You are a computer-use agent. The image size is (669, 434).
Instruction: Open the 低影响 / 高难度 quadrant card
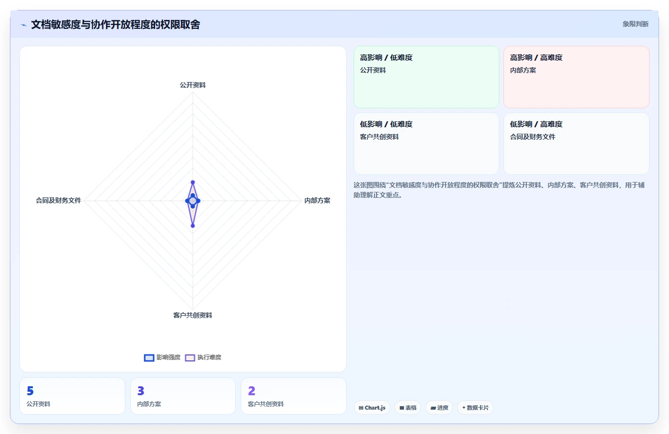[576, 144]
